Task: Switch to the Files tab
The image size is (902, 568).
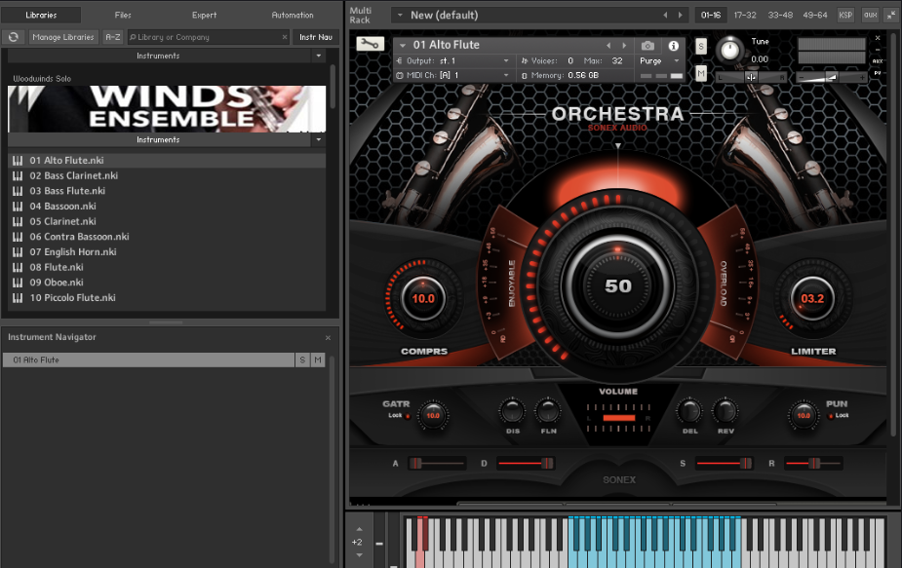Action: 123,15
